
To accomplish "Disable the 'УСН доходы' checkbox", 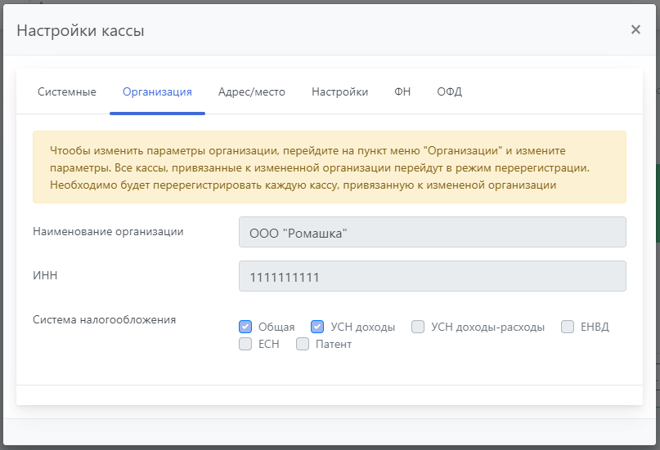I will [317, 327].
